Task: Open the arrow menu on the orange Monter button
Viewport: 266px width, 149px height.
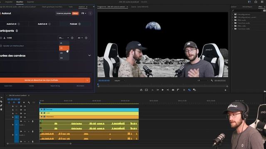Action: coord(87,80)
